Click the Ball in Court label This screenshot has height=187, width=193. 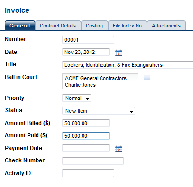21,77
